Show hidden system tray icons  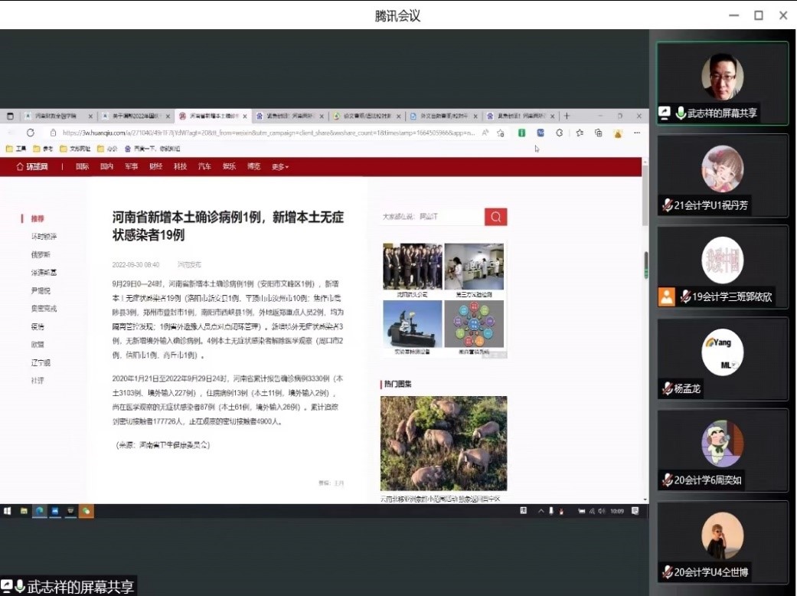541,511
